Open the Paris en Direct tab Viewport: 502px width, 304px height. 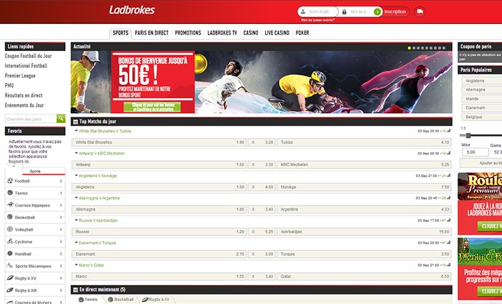(152, 33)
